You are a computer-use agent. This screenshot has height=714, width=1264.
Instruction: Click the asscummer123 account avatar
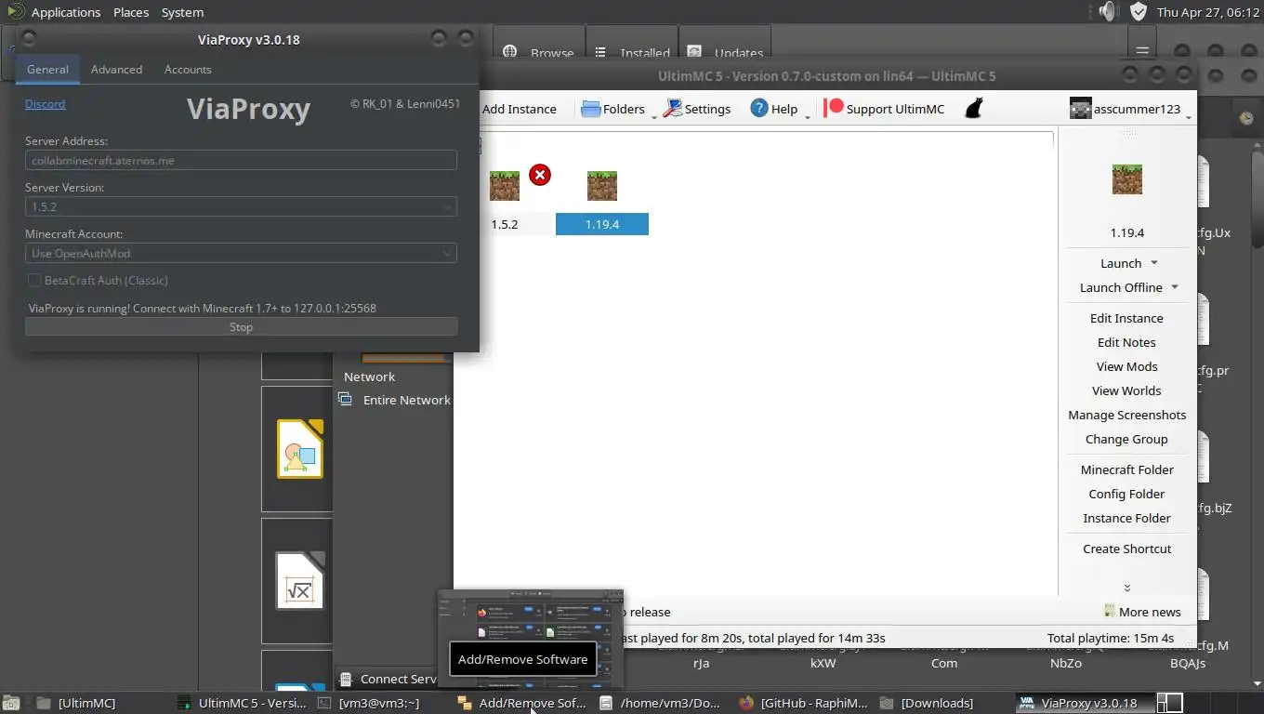pos(1080,109)
